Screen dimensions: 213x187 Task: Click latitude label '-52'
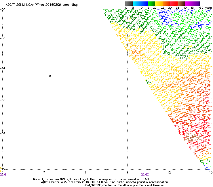tap(3, 38)
